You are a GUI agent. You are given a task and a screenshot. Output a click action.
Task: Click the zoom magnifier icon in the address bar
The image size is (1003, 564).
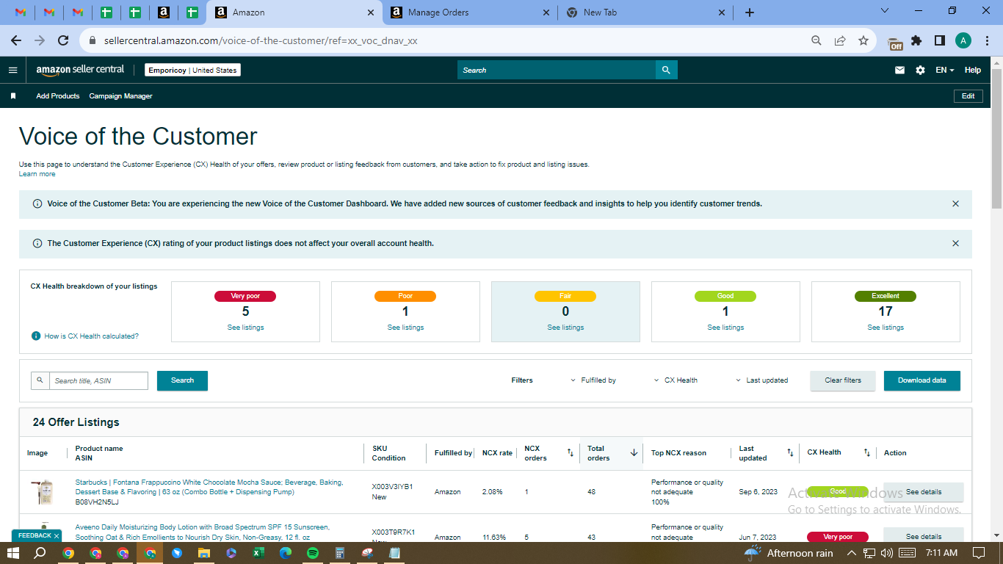click(816, 41)
